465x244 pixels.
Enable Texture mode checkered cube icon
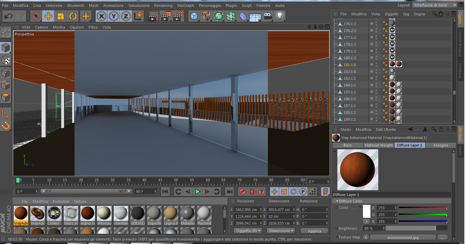tap(6, 60)
